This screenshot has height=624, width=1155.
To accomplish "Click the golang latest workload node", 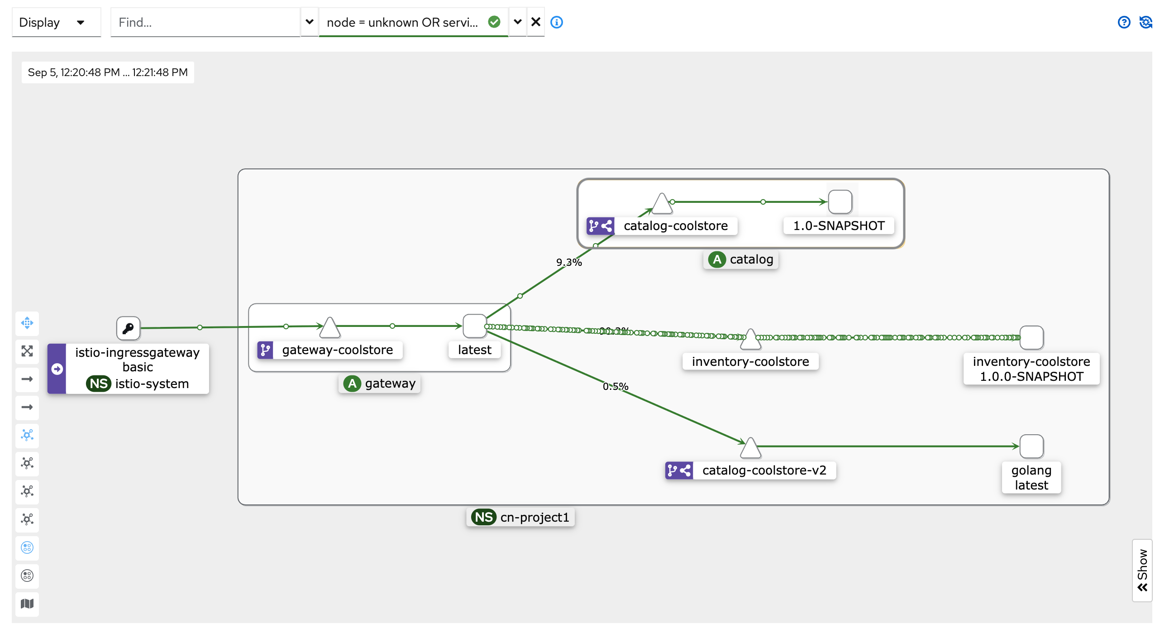I will [1031, 446].
